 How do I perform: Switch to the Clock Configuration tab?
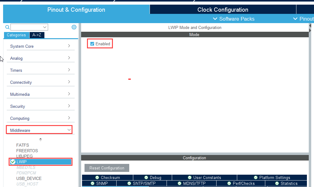[x=223, y=10]
